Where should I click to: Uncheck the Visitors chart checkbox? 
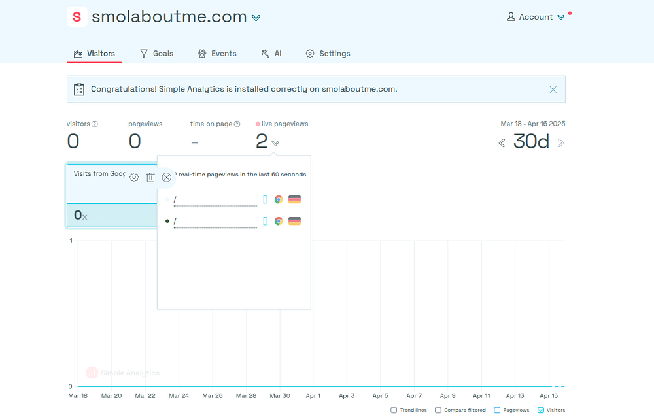[541, 411]
